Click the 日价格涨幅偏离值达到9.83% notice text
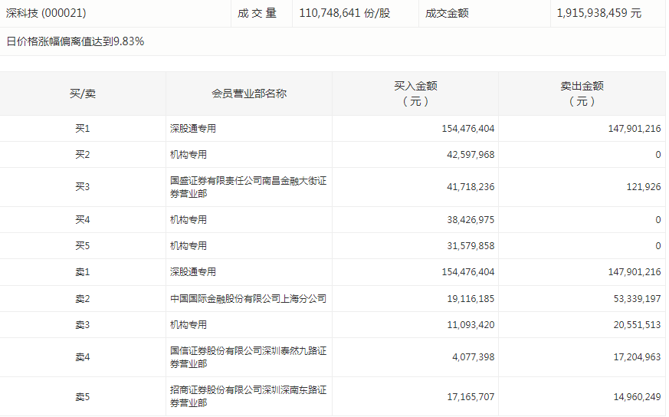Screen dimensions: 669x417 click(75, 41)
